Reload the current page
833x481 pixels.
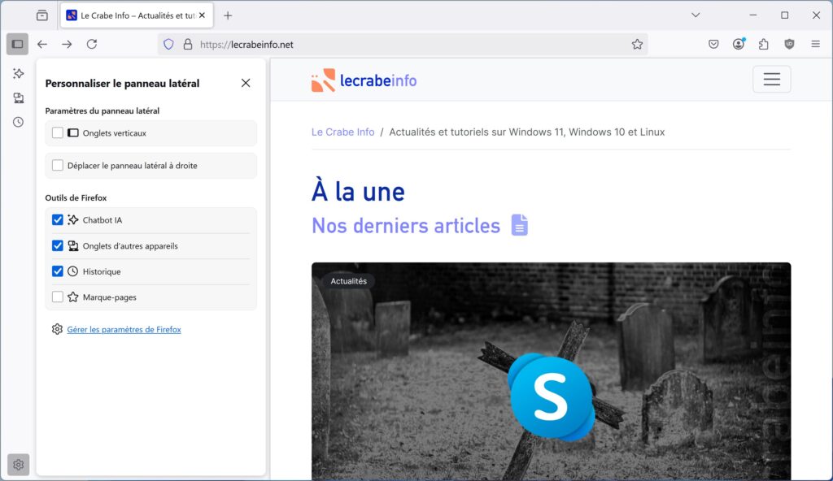92,44
